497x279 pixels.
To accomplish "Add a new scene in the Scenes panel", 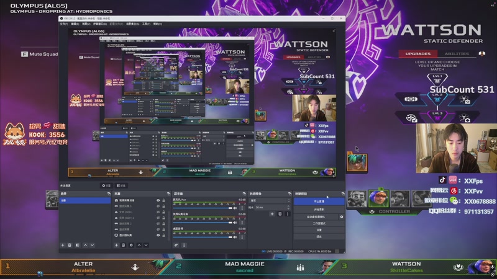I will [x=63, y=245].
